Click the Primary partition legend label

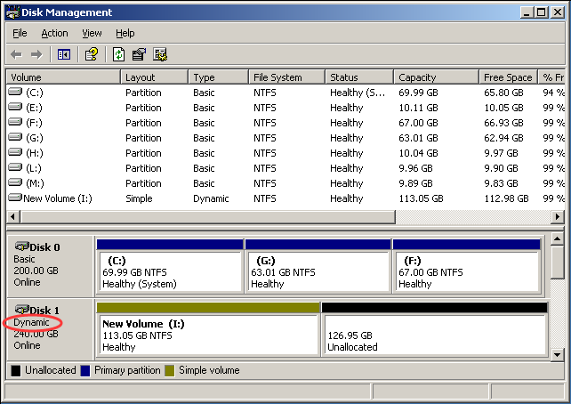tap(127, 370)
